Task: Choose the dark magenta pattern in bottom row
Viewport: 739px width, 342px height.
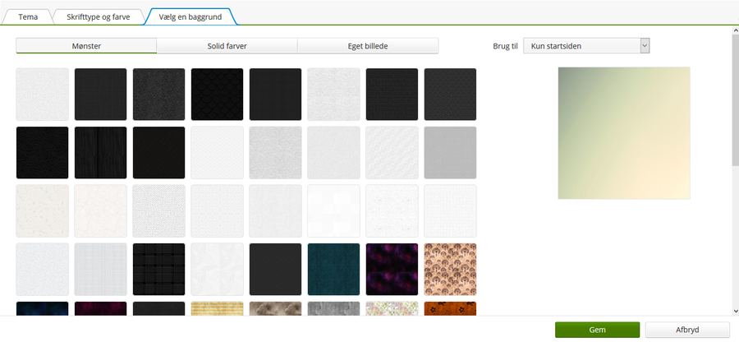Action: (100, 308)
